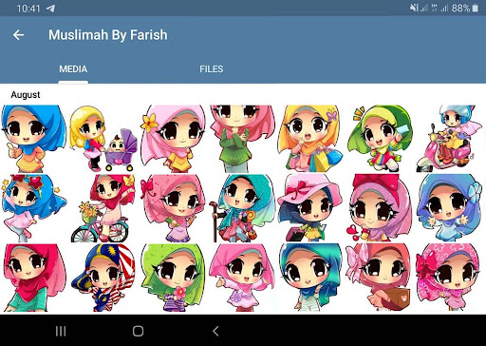Tap the Muslimah By Farish title
Screen dimensions: 486x346
(x=108, y=35)
